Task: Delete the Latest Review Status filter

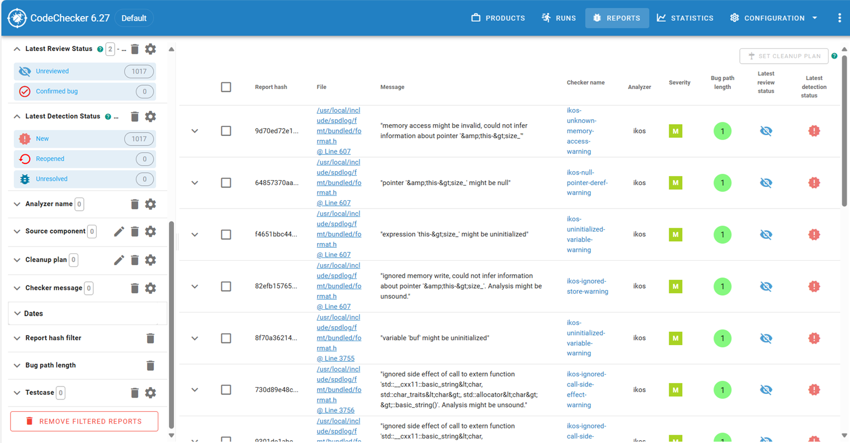Action: pyautogui.click(x=135, y=49)
